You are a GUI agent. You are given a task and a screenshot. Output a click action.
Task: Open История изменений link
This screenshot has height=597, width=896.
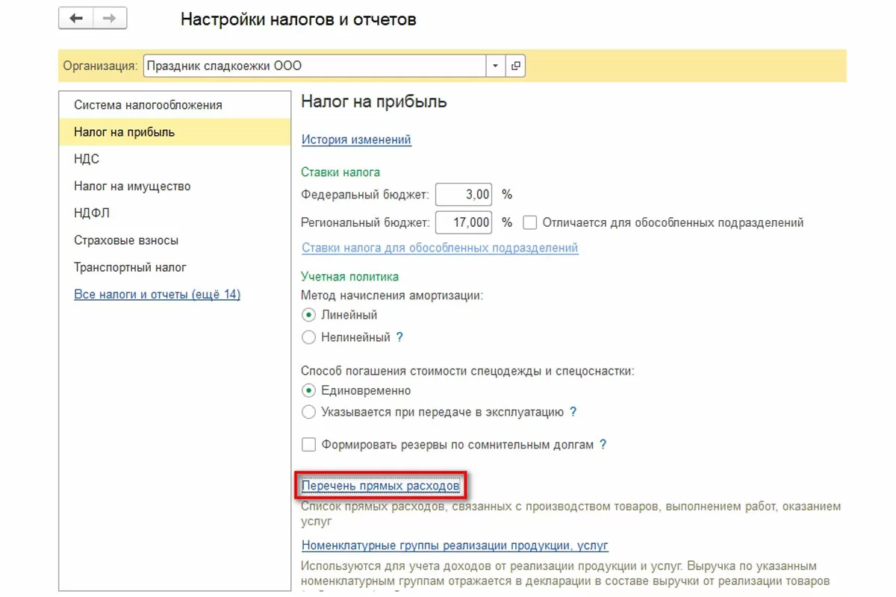[x=356, y=140]
